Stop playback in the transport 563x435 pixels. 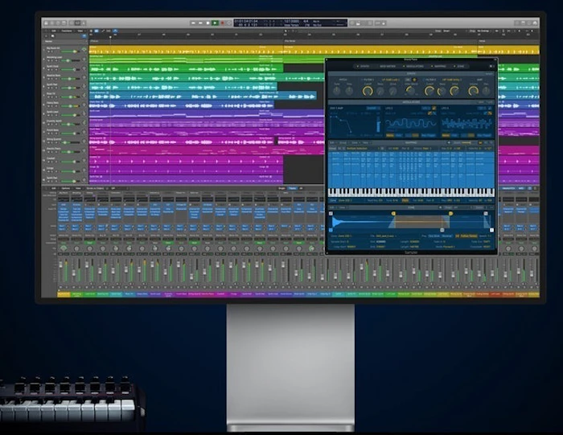tap(208, 23)
